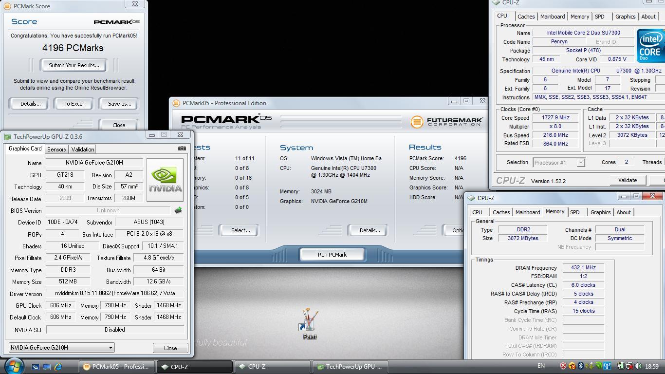
Task: Click the GPU-Z screenshot camera icon
Action: coord(182,148)
